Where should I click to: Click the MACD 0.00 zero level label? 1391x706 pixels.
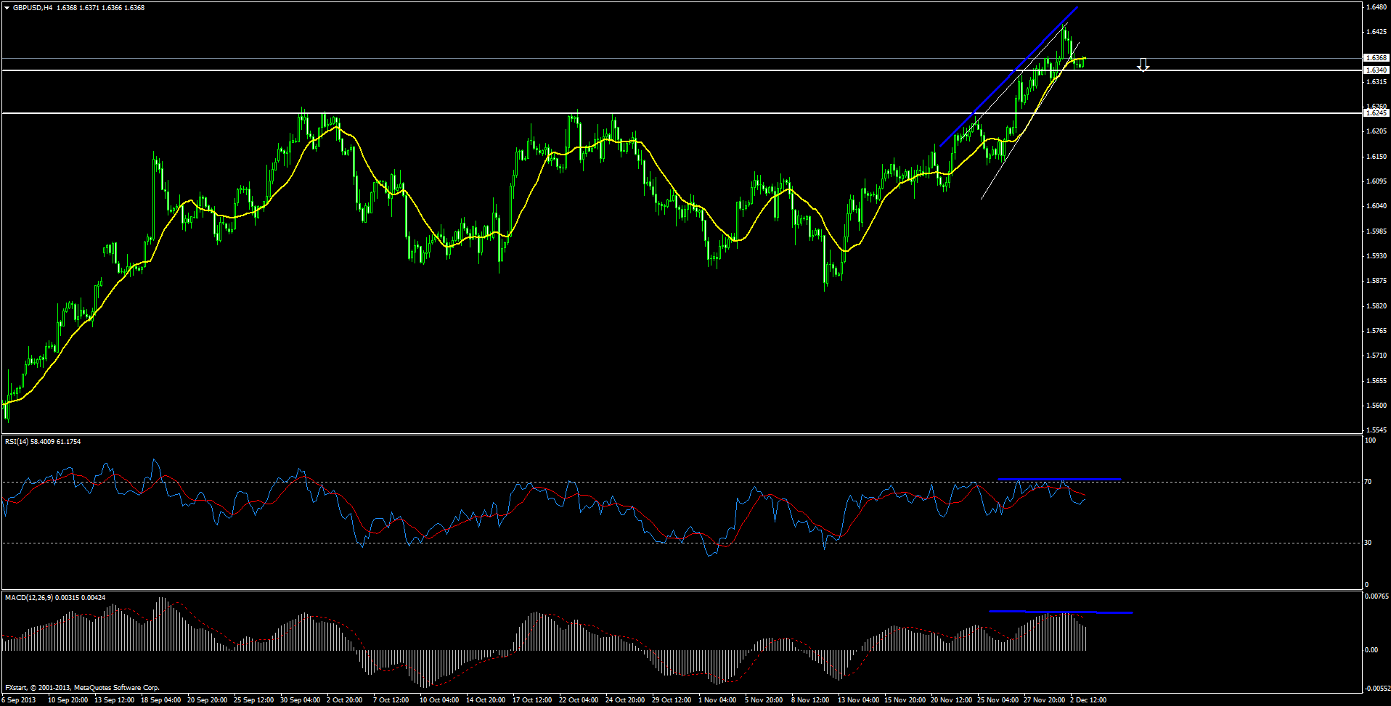[1371, 649]
